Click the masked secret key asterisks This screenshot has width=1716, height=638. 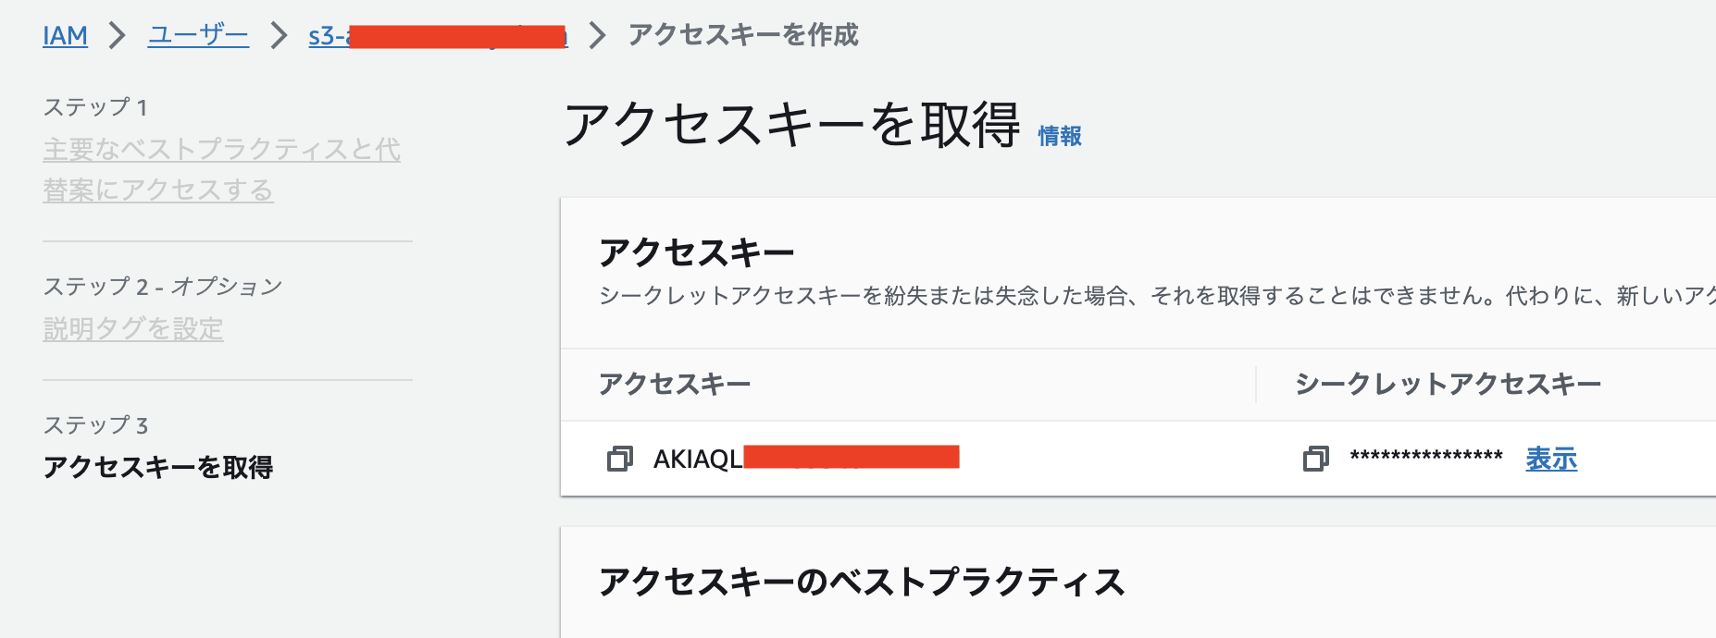coord(1426,455)
